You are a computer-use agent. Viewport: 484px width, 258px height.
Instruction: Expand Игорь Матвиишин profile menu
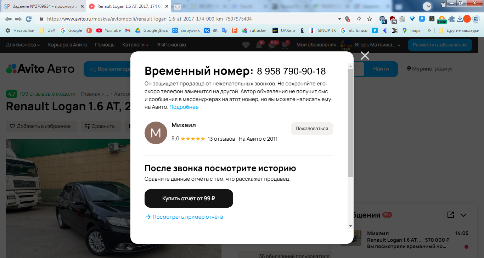pyautogui.click(x=371, y=45)
